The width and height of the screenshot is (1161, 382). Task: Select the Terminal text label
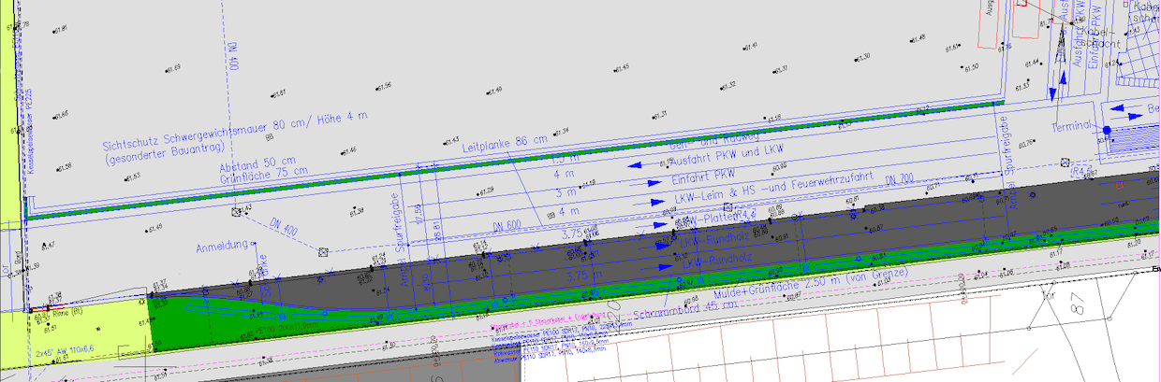[1071, 127]
